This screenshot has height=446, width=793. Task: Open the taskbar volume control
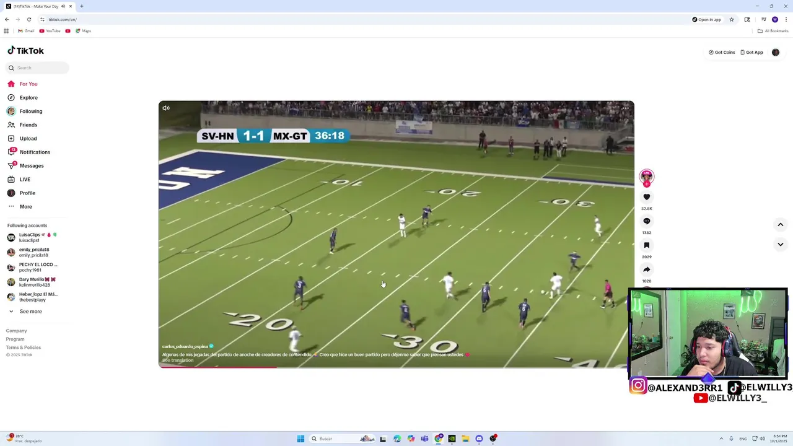(x=762, y=439)
